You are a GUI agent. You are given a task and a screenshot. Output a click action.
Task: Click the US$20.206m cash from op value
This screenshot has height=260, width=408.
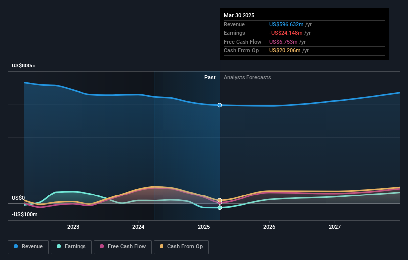tap(285, 51)
